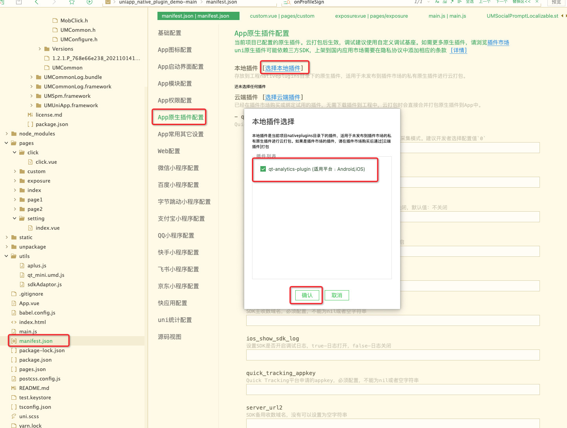Expand UMSpm.framework folder
567x428 pixels.
(31, 96)
